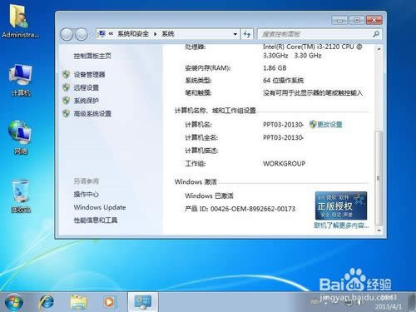Viewport: 416px width, 312px height.
Task: Click the genuine Microsoft 正版授权 badge
Action: 341,206
